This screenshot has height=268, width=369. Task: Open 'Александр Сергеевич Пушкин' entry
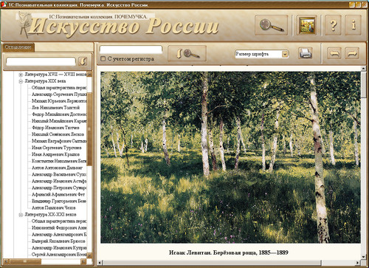[59, 95]
